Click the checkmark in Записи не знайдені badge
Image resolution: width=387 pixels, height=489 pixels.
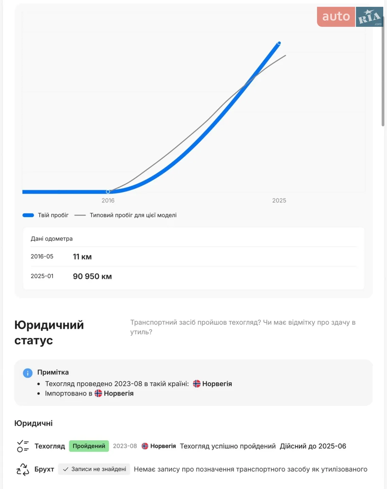[x=66, y=469]
